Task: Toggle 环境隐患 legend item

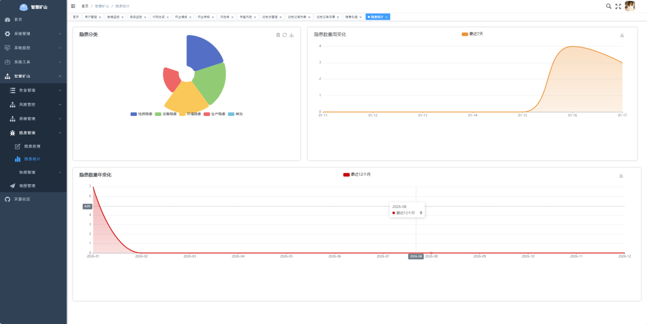Action: click(191, 114)
